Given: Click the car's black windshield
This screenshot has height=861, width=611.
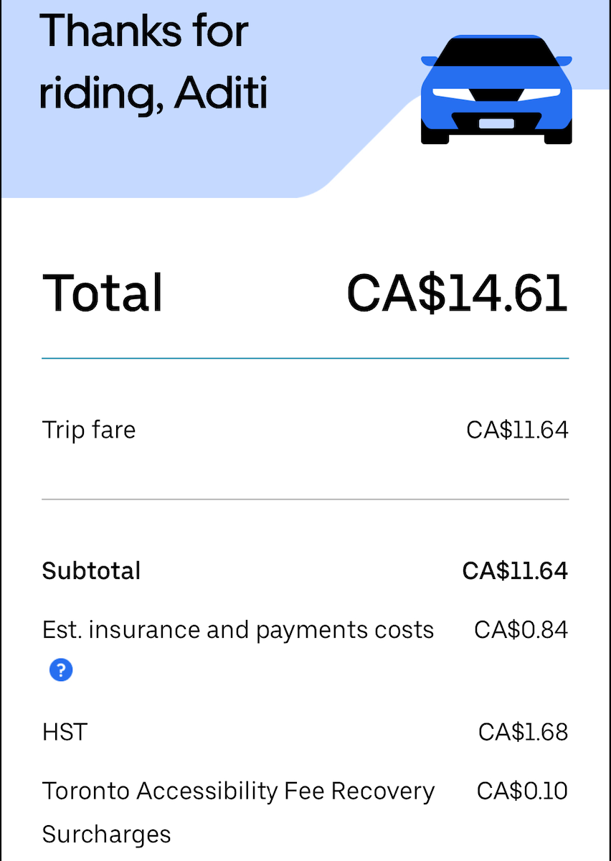Looking at the screenshot, I should [x=496, y=52].
